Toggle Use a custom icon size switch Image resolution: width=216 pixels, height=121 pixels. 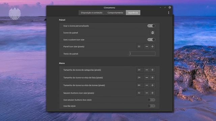151,40
